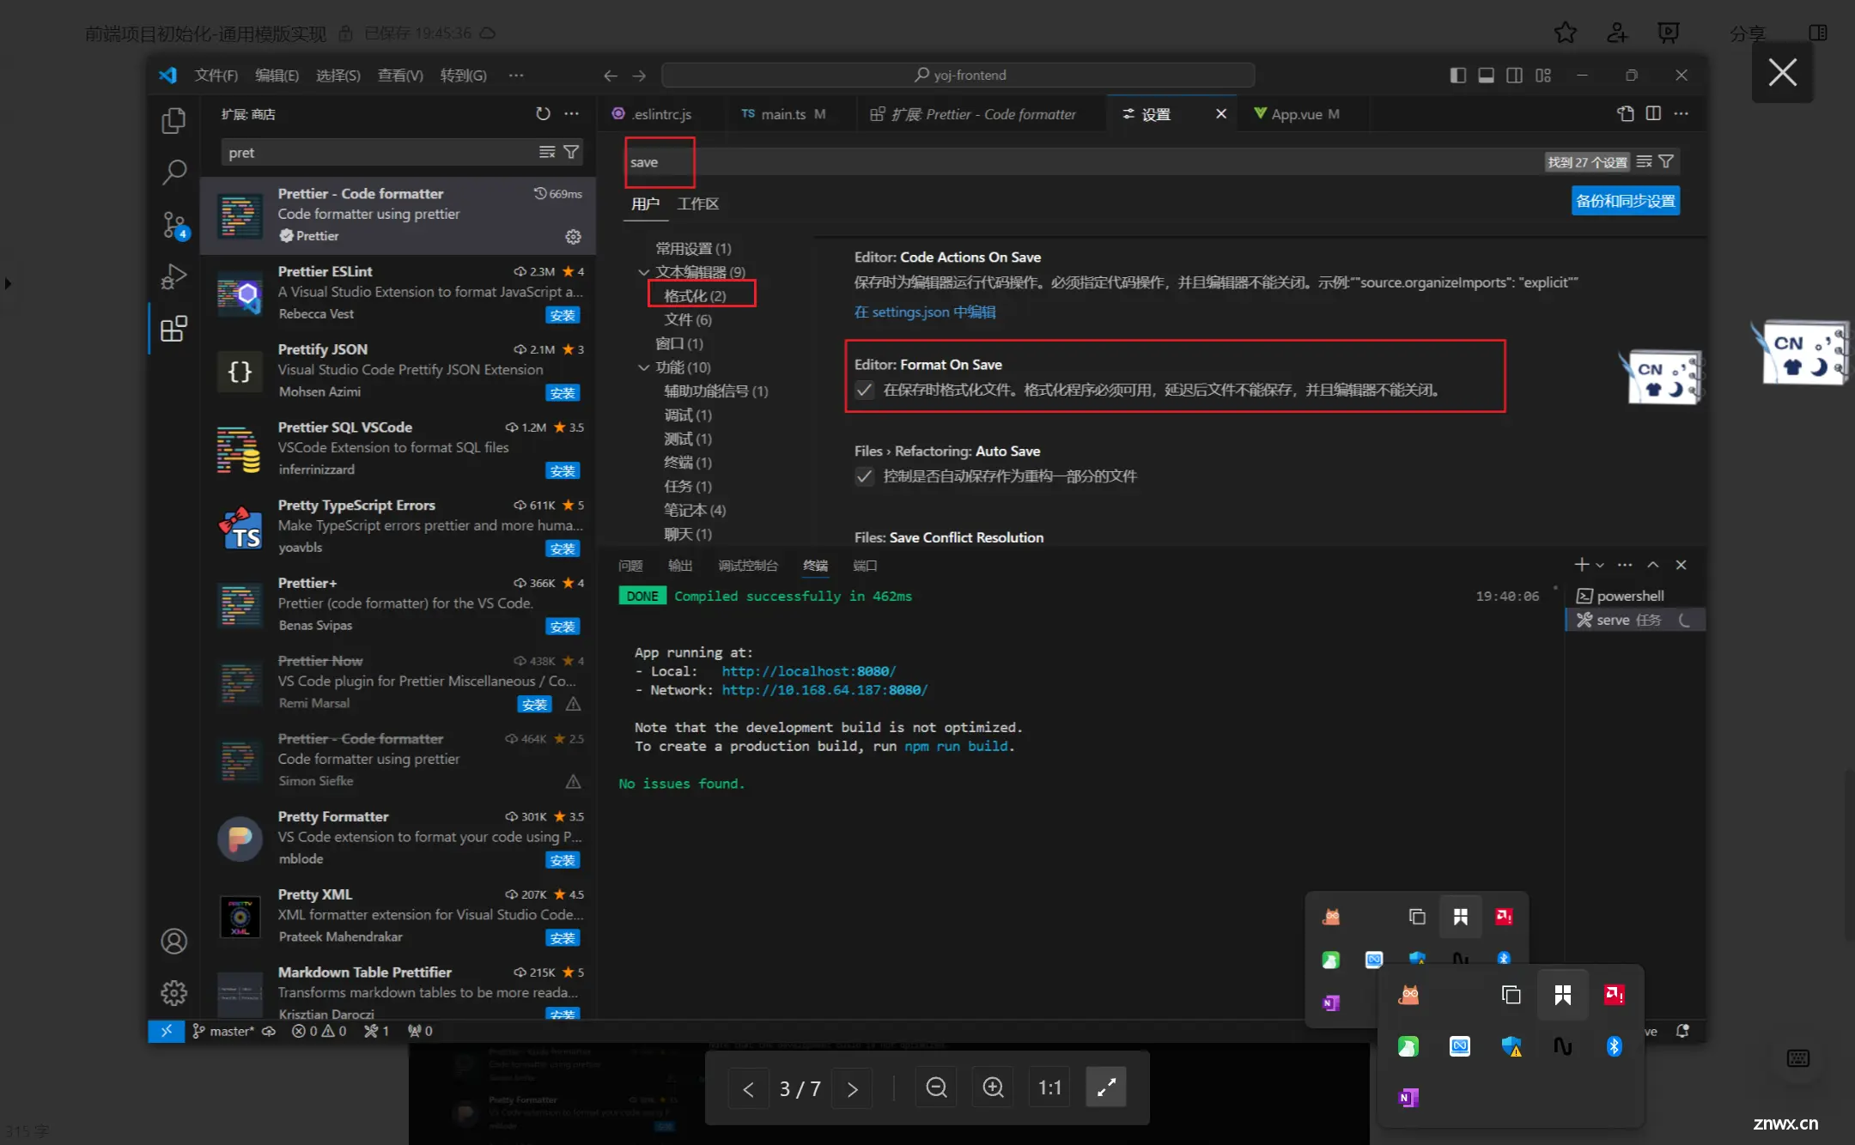1855x1145 pixels.
Task: Open terminal panel more actions menu
Action: (1624, 565)
